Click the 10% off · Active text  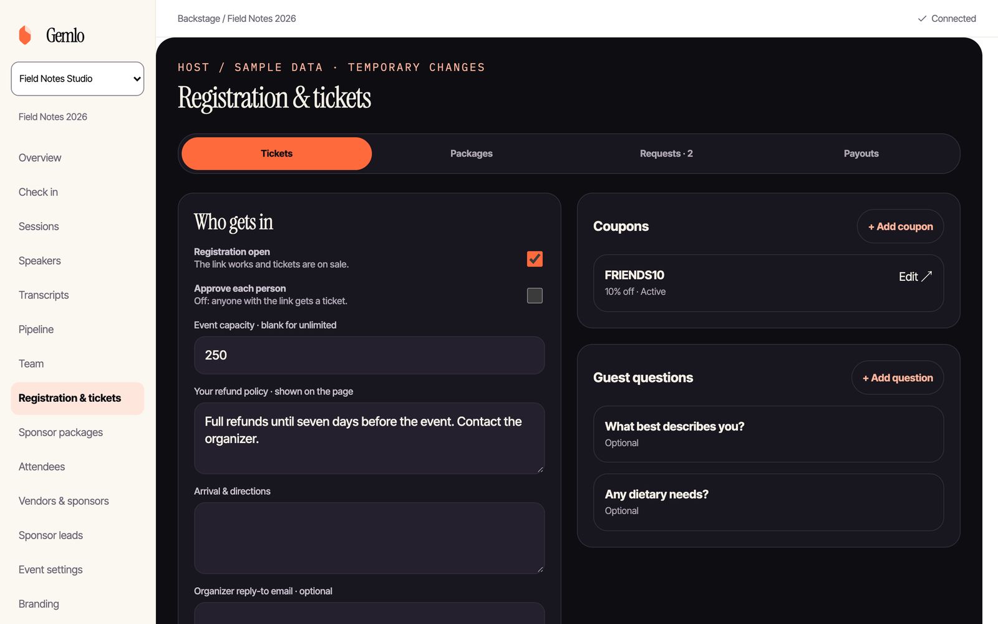tap(635, 291)
